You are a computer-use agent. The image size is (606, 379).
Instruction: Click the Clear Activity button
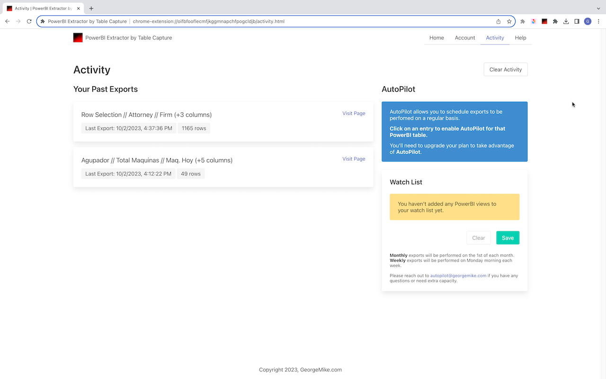(506, 70)
